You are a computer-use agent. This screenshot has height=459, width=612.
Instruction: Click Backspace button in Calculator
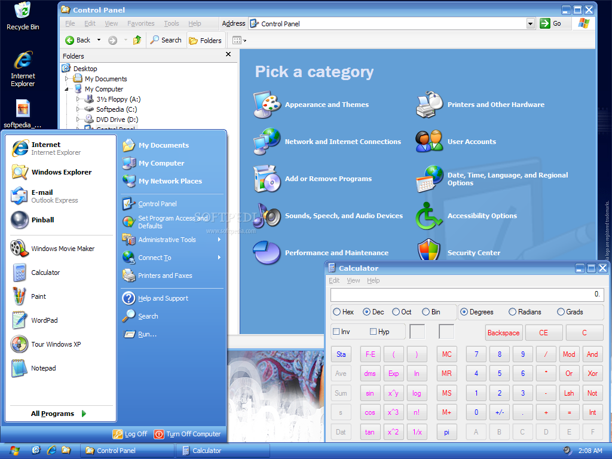click(503, 332)
